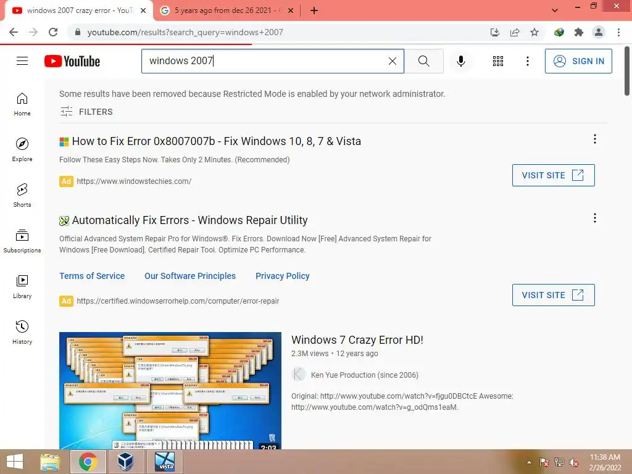Screen dimensions: 632x474
Task: Open options for Windows Repair Utility ad
Action: click(x=595, y=218)
